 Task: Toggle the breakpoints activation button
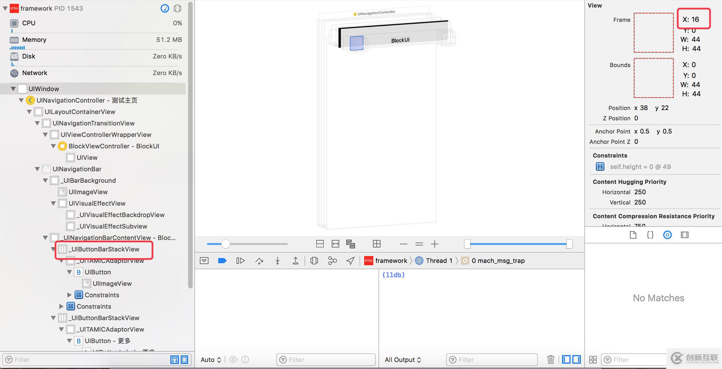point(222,261)
